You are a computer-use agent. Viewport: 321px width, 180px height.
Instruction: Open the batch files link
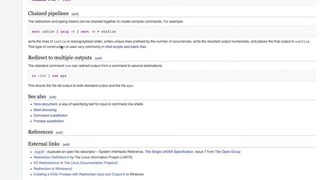point(138,46)
